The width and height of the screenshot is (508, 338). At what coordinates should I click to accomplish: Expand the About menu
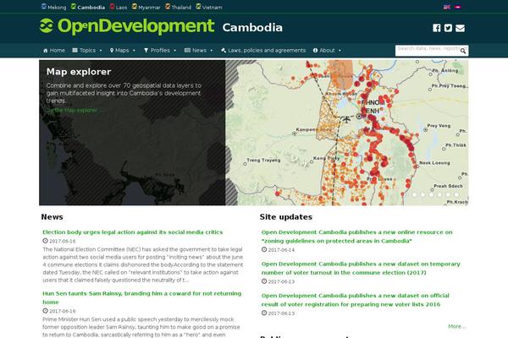(x=327, y=51)
